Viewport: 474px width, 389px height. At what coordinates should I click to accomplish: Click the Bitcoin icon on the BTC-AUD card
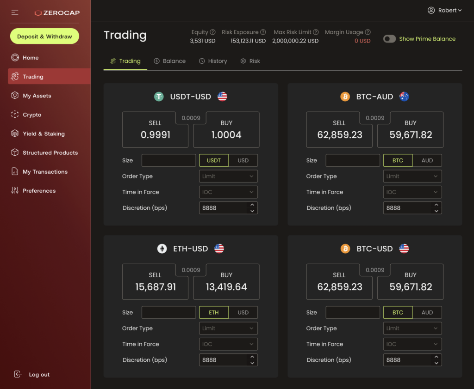345,97
